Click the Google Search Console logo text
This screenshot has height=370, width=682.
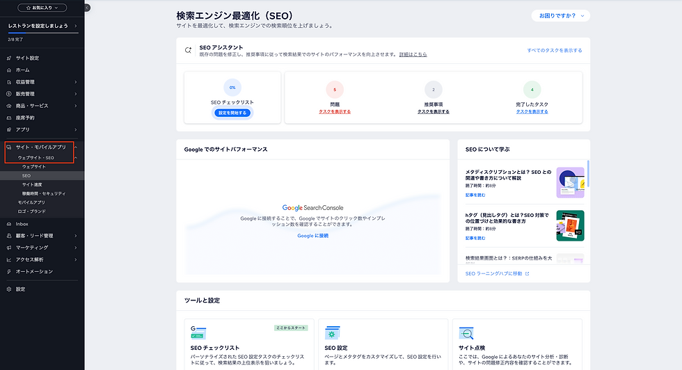[x=312, y=208]
